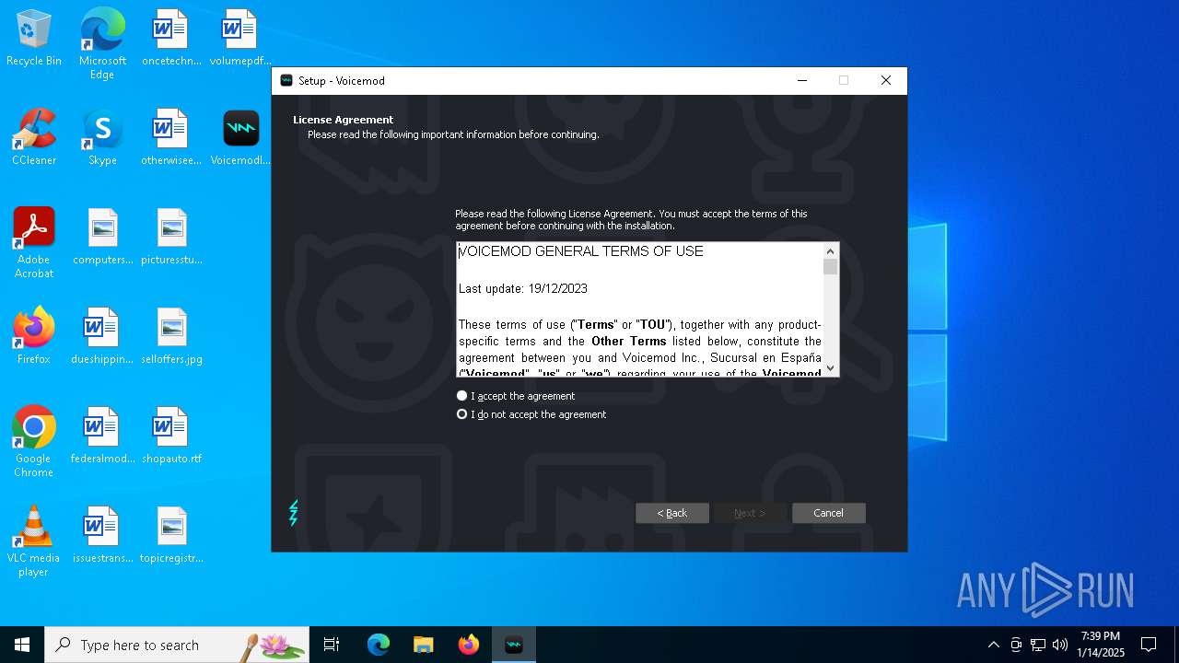The image size is (1179, 663).
Task: Select the selloffers.jpg image file
Action: pos(171,336)
